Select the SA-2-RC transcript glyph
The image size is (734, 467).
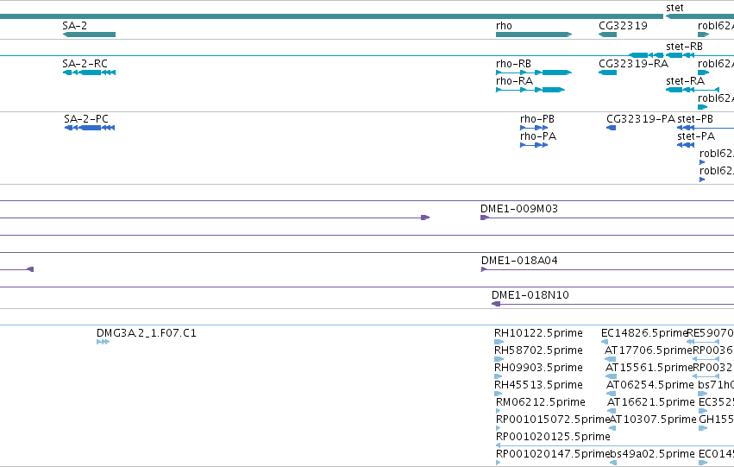(89, 73)
